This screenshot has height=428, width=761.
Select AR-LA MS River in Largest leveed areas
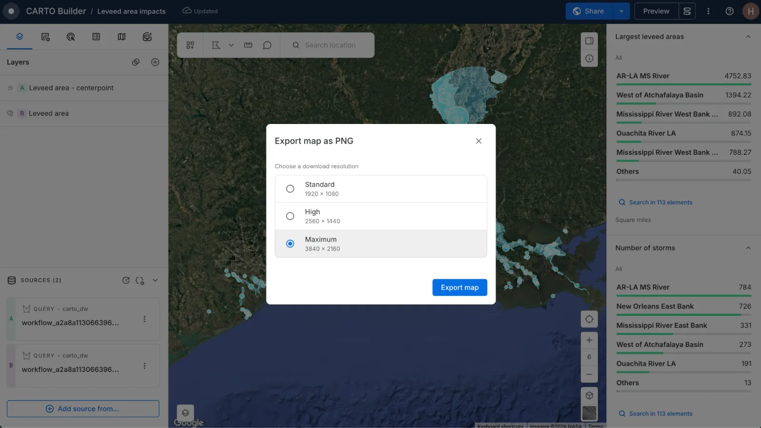pyautogui.click(x=684, y=78)
